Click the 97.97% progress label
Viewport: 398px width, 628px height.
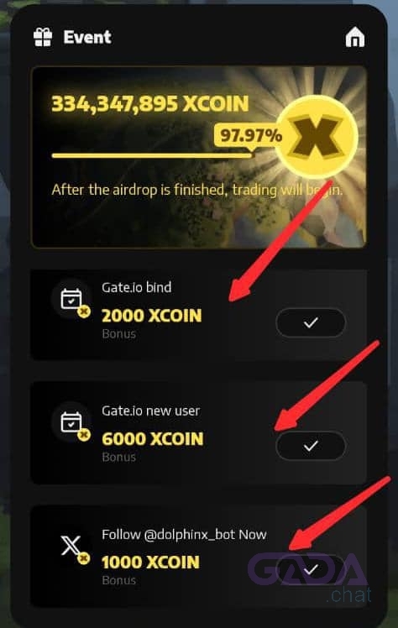click(x=251, y=135)
